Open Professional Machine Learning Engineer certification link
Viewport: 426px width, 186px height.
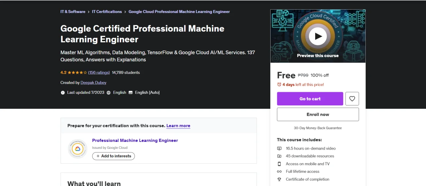[x=135, y=141]
